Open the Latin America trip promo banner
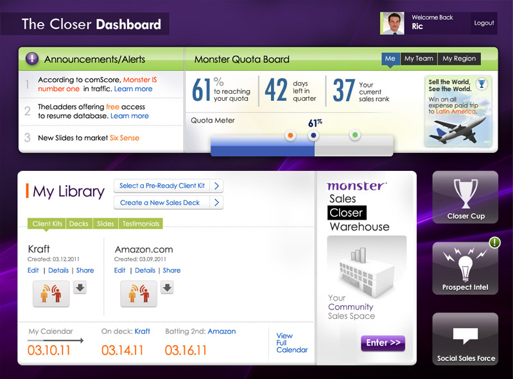513x379 pixels. 458,111
